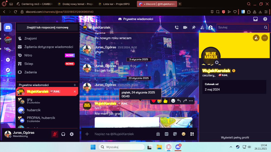Open Znajomi friends page
Viewport: 271px width, 152px height.
[x=47, y=38]
